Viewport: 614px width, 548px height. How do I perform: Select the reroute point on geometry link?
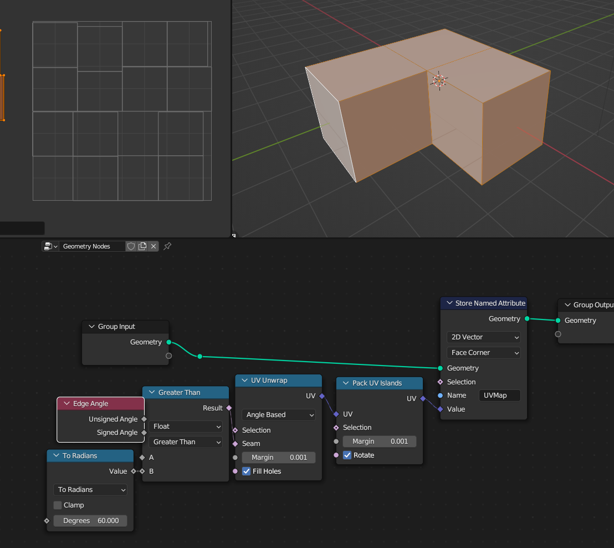pyautogui.click(x=199, y=356)
